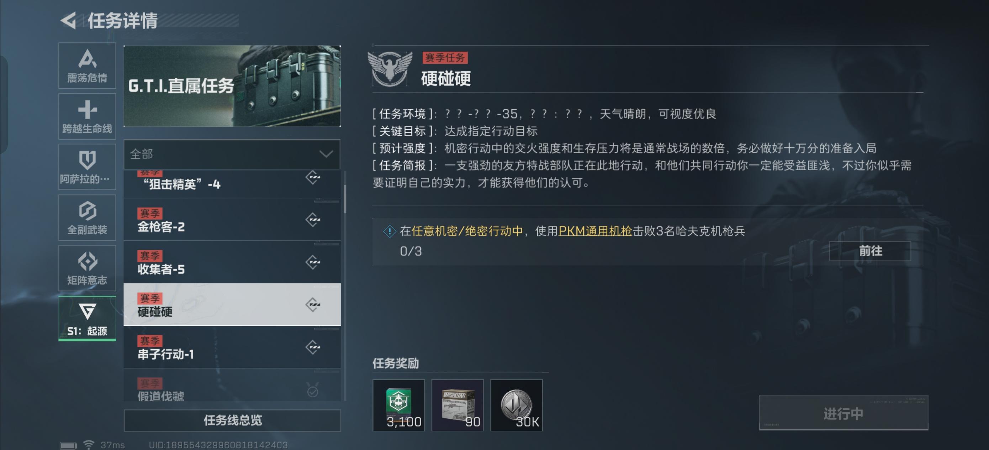Toggle tracking icon on 金枪客-2 mission
This screenshot has width=989, height=450.
313,220
